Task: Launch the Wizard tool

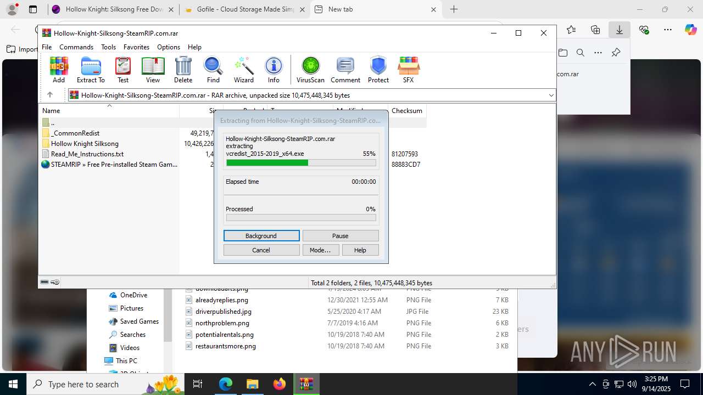Action: (x=244, y=70)
